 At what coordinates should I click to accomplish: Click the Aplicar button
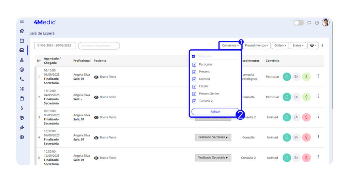click(215, 112)
